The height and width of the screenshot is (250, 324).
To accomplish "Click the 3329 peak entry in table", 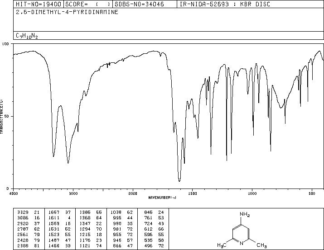I will 29,212.
